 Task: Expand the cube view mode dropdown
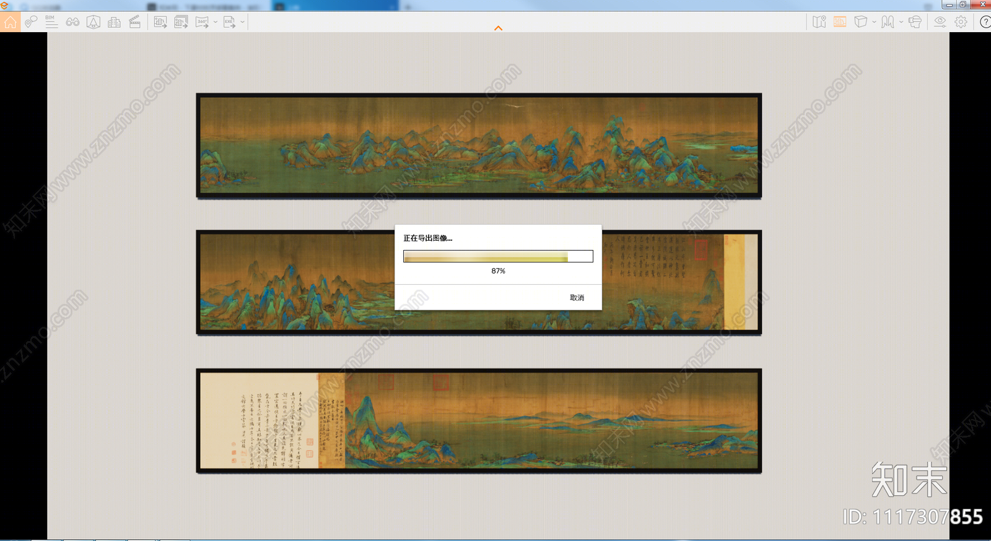tap(874, 22)
